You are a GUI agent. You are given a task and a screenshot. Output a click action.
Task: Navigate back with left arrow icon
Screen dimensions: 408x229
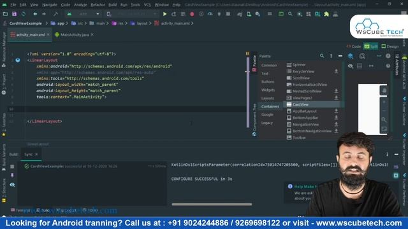[x=35, y=14]
